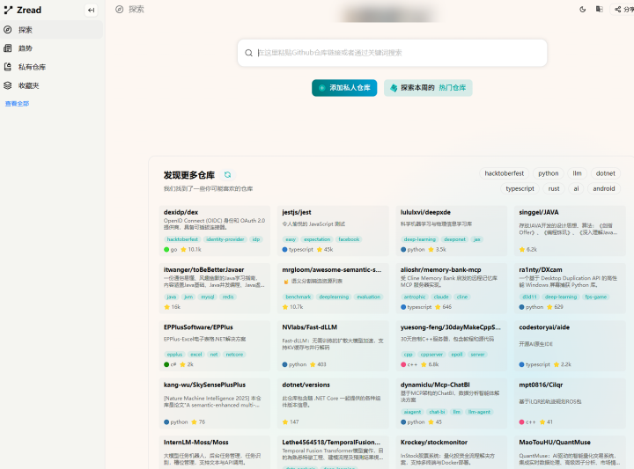Toggle dark mode with the moon icon
Image resolution: width=634 pixels, height=469 pixels.
583,10
